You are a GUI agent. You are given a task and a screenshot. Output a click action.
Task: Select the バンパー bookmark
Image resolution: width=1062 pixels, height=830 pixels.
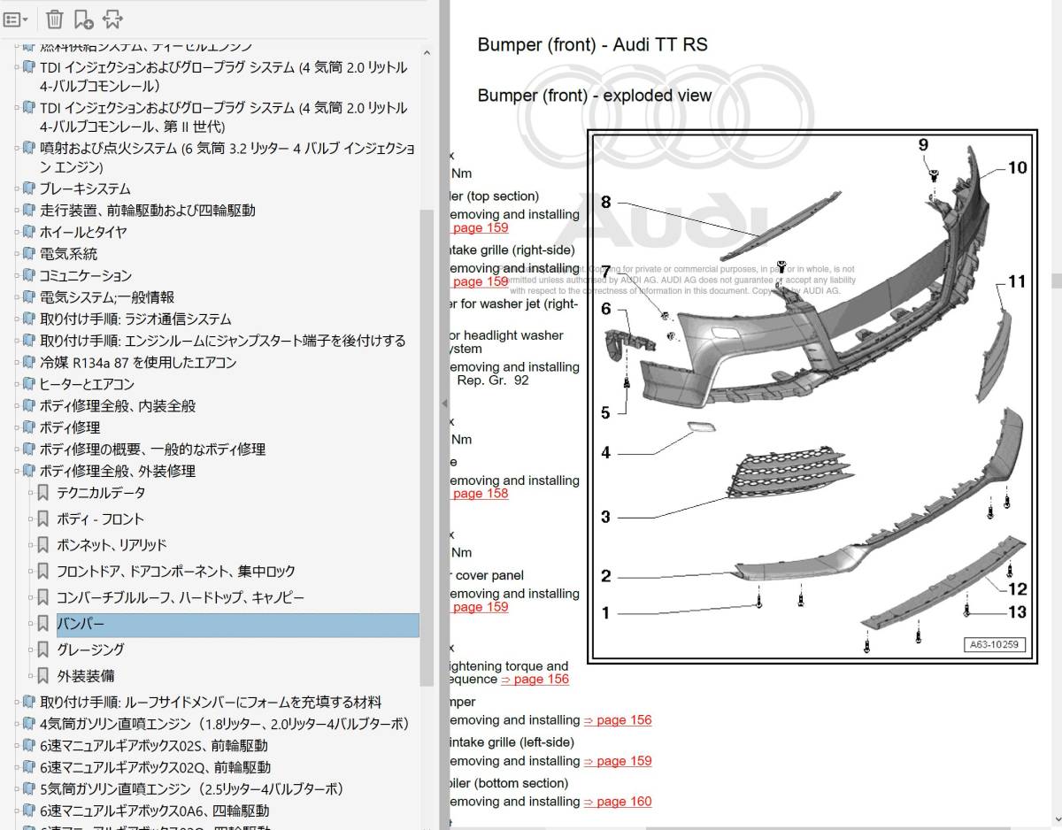(237, 625)
